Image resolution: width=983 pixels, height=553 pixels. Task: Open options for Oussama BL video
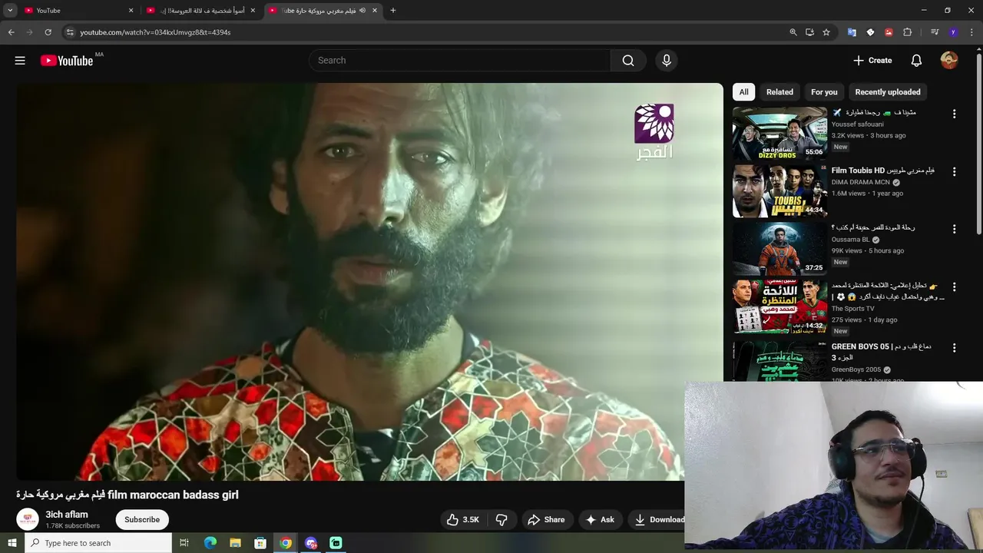coord(955,229)
